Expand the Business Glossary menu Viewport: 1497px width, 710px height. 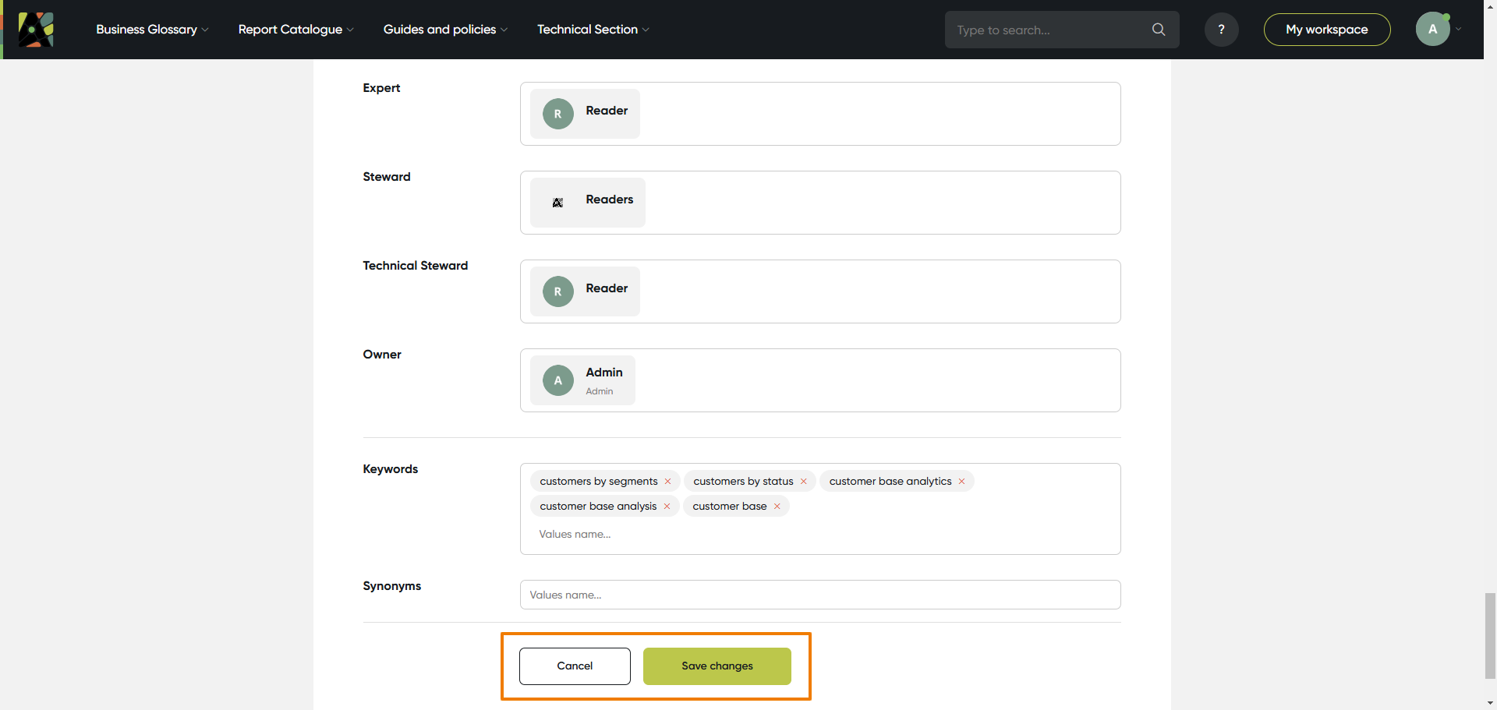click(152, 30)
